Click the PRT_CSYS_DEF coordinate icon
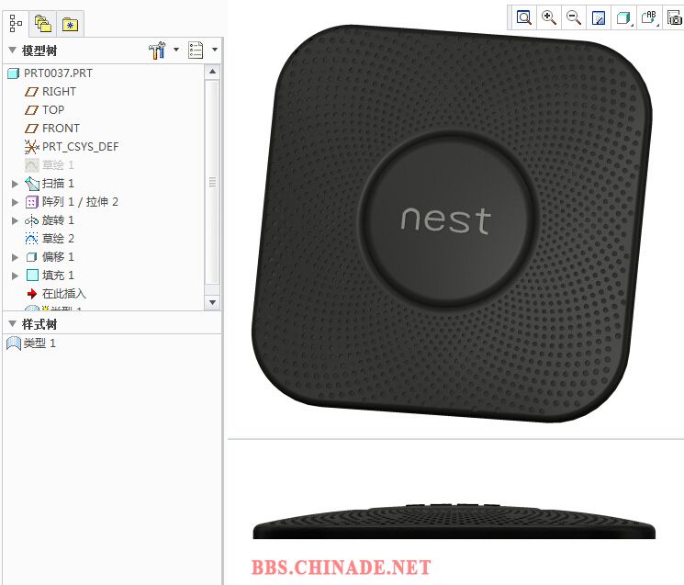 click(x=31, y=147)
